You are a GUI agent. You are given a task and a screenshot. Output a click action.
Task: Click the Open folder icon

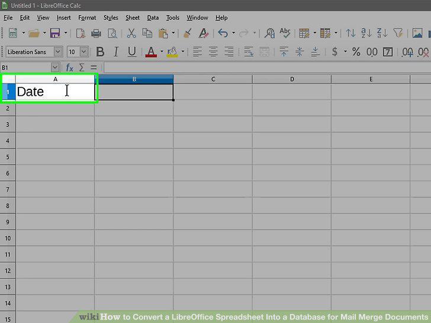[34, 33]
